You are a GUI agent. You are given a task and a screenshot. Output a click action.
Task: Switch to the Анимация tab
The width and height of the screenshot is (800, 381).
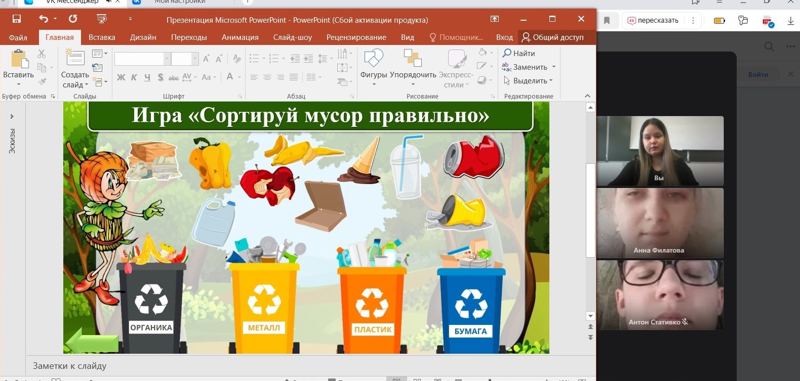[240, 37]
